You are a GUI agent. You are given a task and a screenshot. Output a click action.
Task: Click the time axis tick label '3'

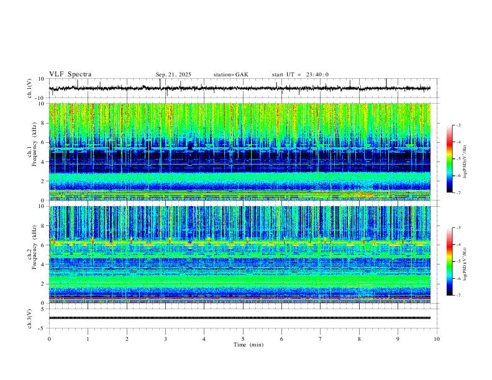click(165, 339)
